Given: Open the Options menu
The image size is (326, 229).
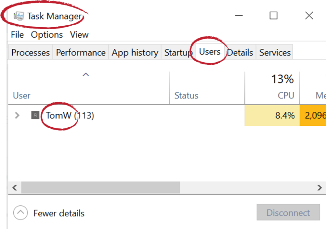Looking at the screenshot, I should click(x=47, y=35).
